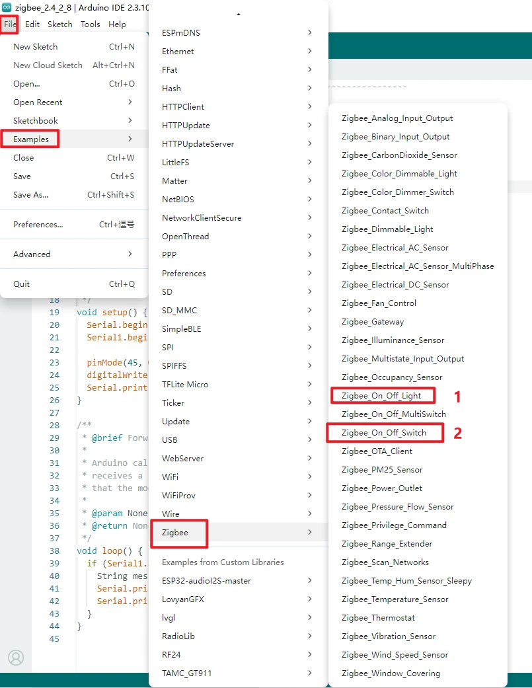The height and width of the screenshot is (688, 532).
Task: Open the Zigbee_Dimmable_Light example
Action: pos(418,229)
